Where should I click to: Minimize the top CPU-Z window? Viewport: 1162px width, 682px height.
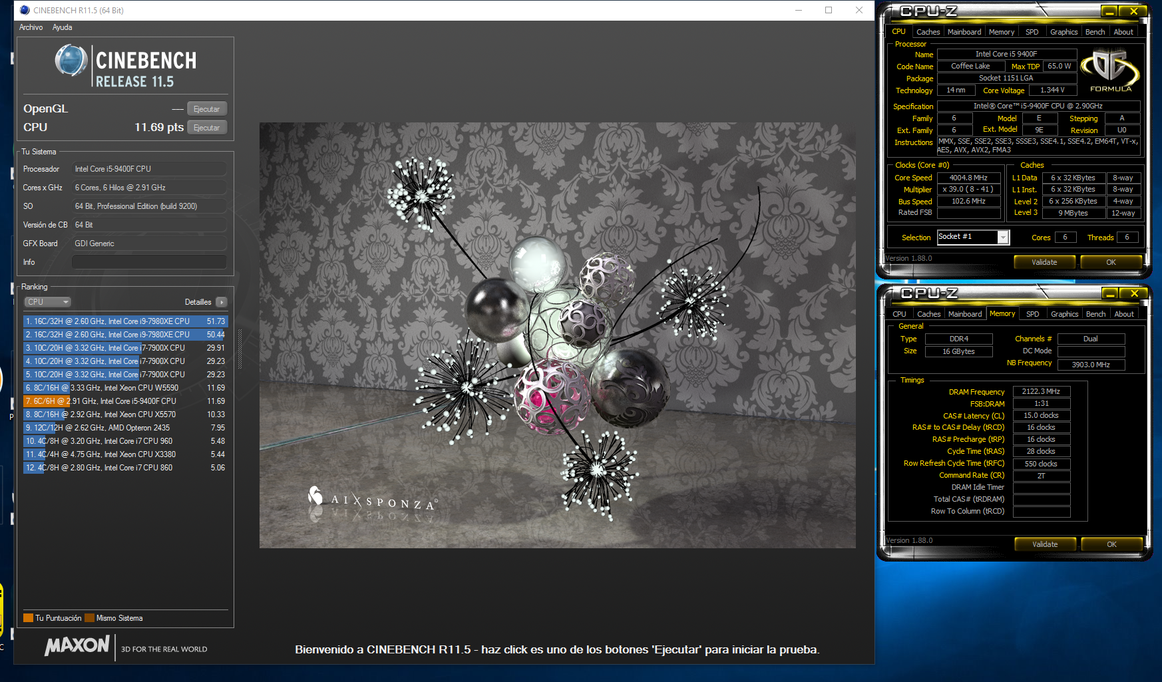(1109, 11)
